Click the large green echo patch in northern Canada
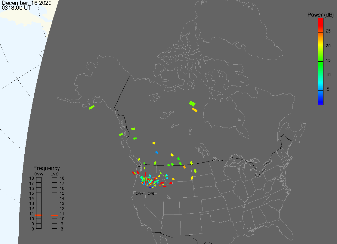The image size is (337, 244). (192, 103)
